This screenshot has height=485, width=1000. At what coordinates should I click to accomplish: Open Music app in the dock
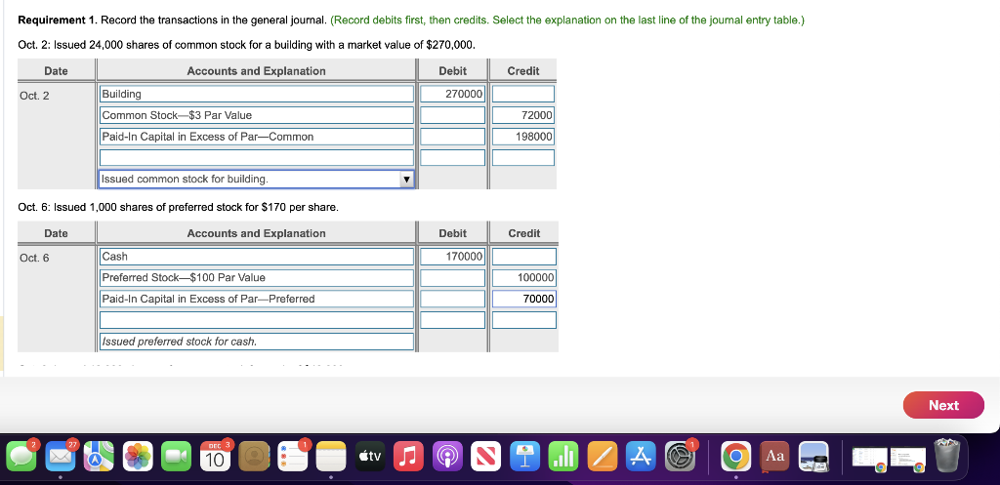[x=409, y=457]
